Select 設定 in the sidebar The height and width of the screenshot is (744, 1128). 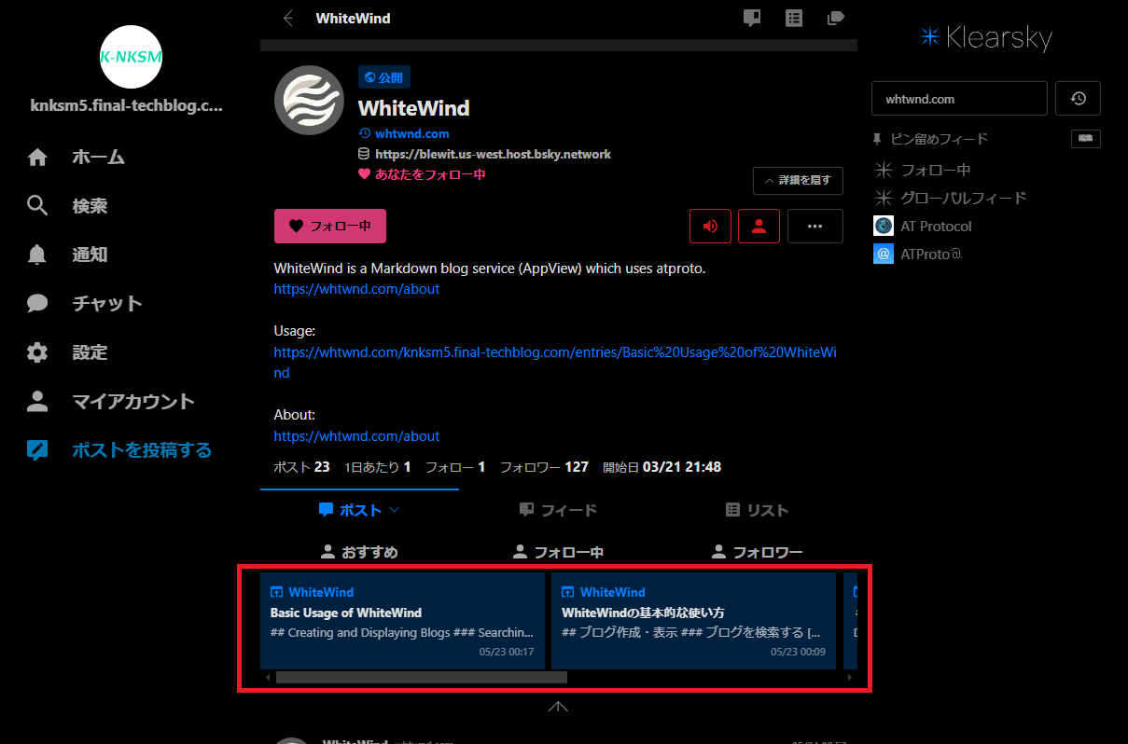(91, 352)
